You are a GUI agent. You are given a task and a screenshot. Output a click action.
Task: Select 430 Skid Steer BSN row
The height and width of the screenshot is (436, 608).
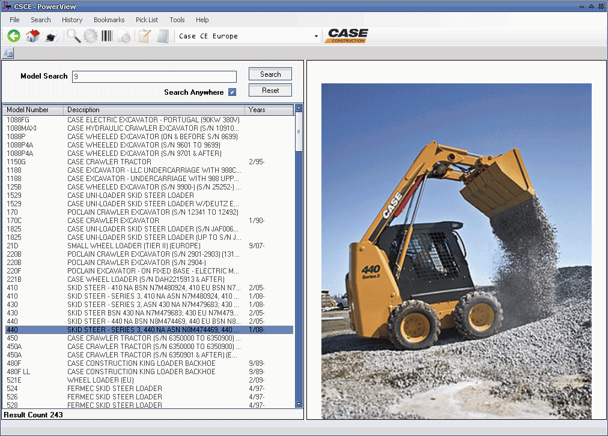point(149,313)
